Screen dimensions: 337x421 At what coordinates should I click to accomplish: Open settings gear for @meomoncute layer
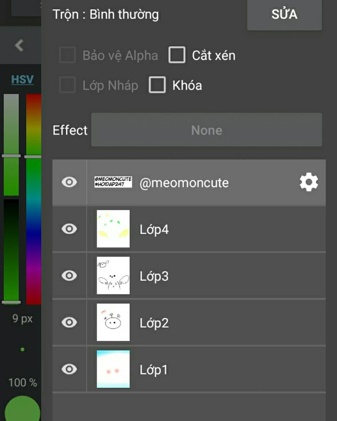[x=309, y=183]
